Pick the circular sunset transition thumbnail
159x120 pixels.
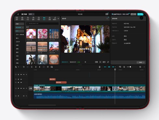pos(54,60)
